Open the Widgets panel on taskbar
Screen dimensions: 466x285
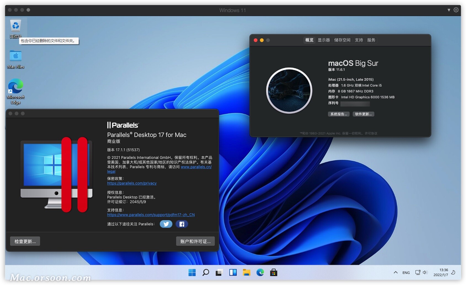click(233, 273)
